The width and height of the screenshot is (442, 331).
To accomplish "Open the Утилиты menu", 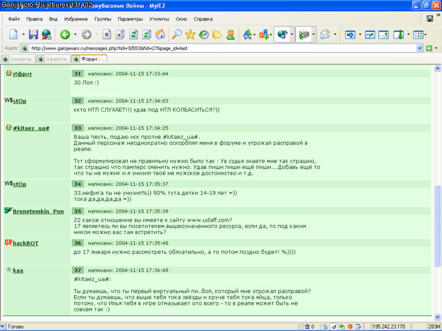I will (x=159, y=19).
